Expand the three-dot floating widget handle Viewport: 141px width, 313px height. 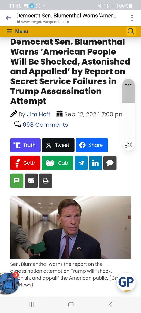[x=128, y=85]
